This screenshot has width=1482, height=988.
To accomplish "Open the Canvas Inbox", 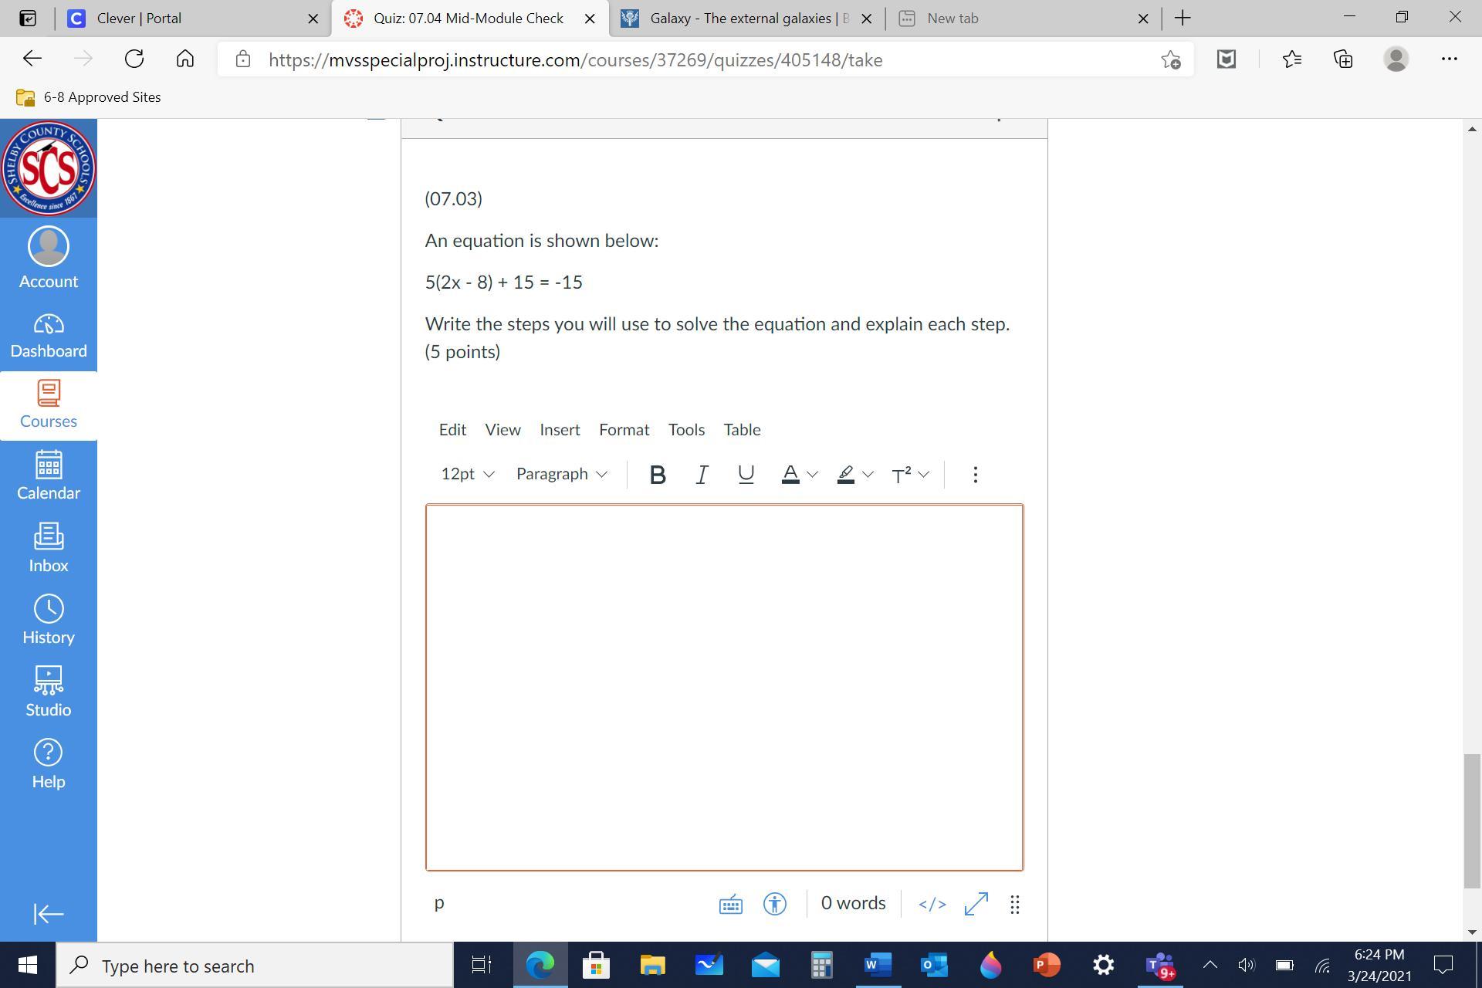I will click(48, 547).
